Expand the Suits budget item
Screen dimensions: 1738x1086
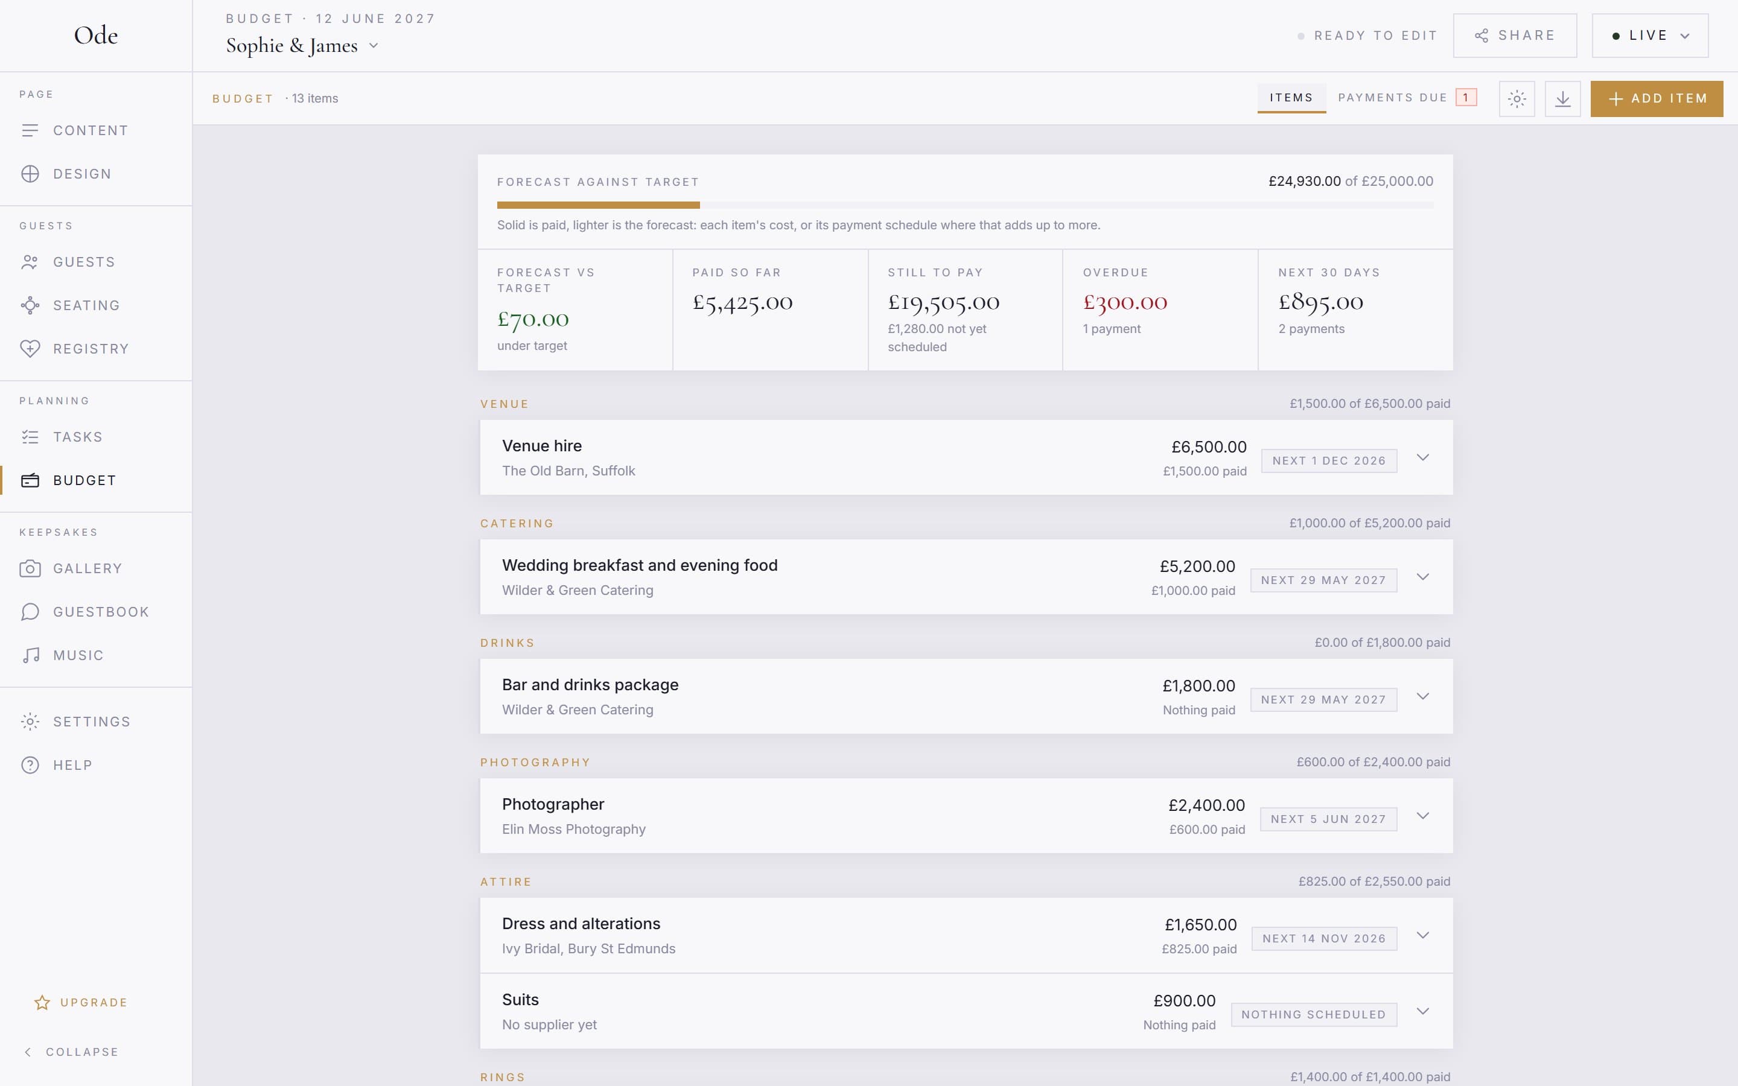click(1422, 1011)
